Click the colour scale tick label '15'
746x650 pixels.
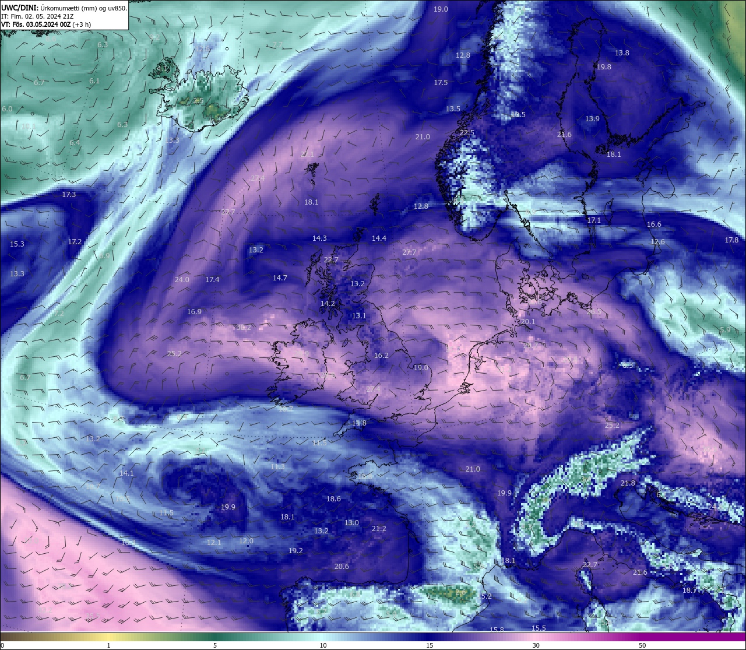[430, 645]
